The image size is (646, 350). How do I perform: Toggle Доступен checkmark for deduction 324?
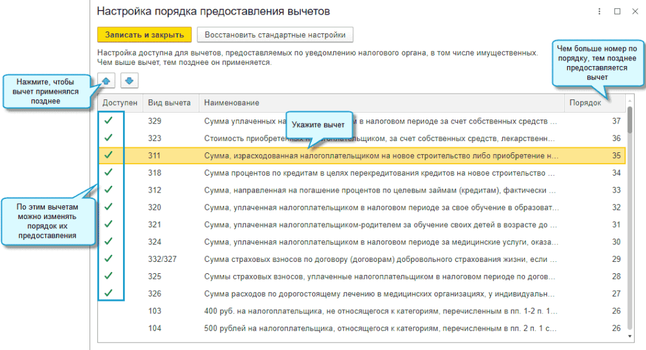pos(109,242)
